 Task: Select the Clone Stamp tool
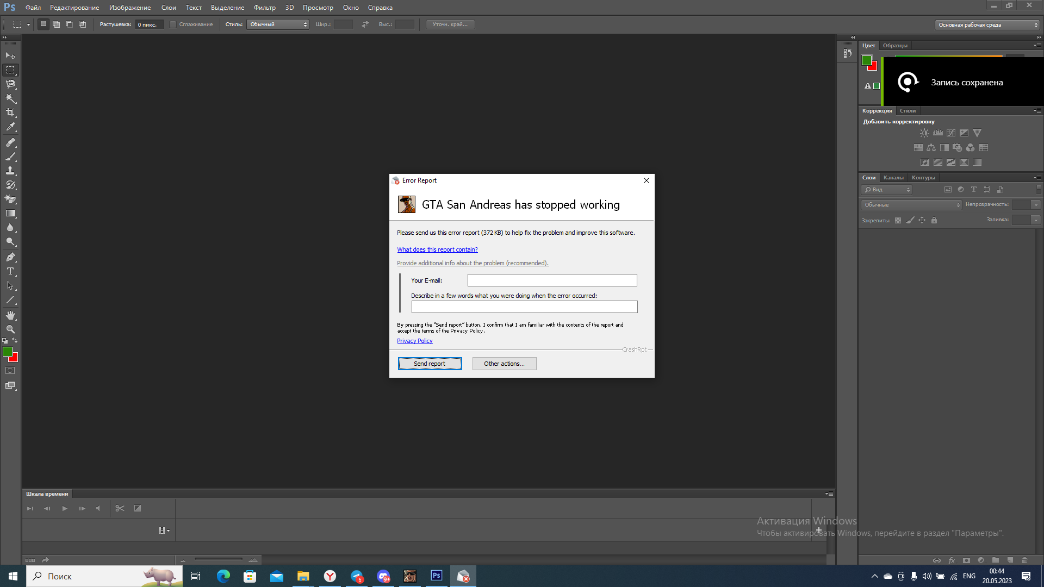(10, 171)
